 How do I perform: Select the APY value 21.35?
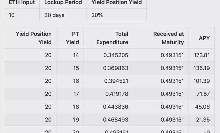coord(203,120)
